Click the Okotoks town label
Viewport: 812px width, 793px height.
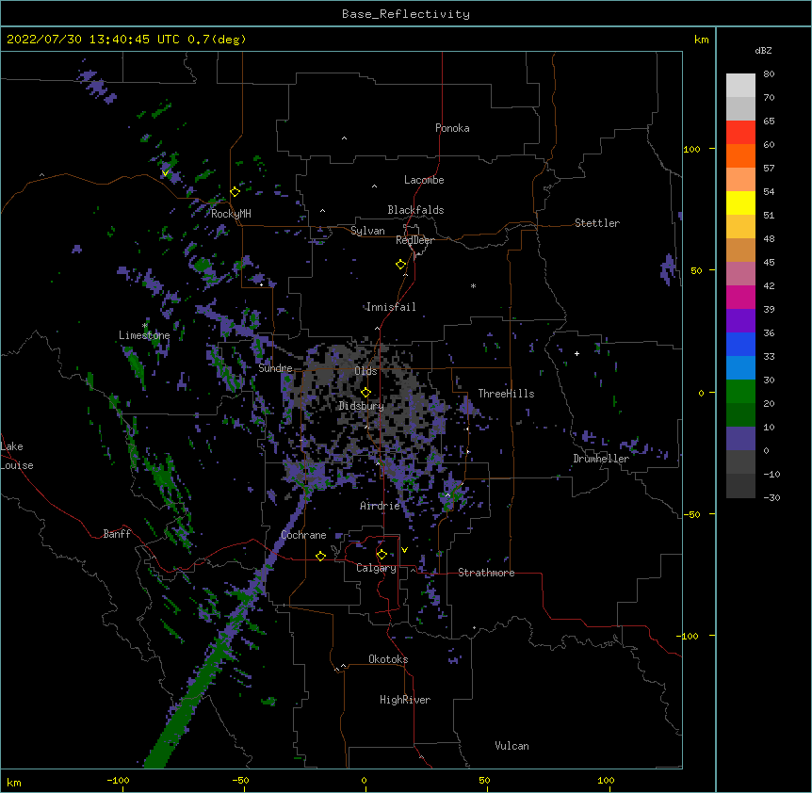point(388,659)
